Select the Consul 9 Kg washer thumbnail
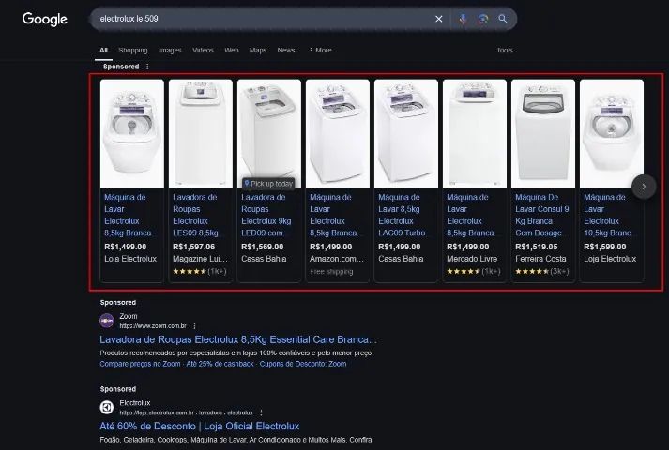 tap(542, 133)
